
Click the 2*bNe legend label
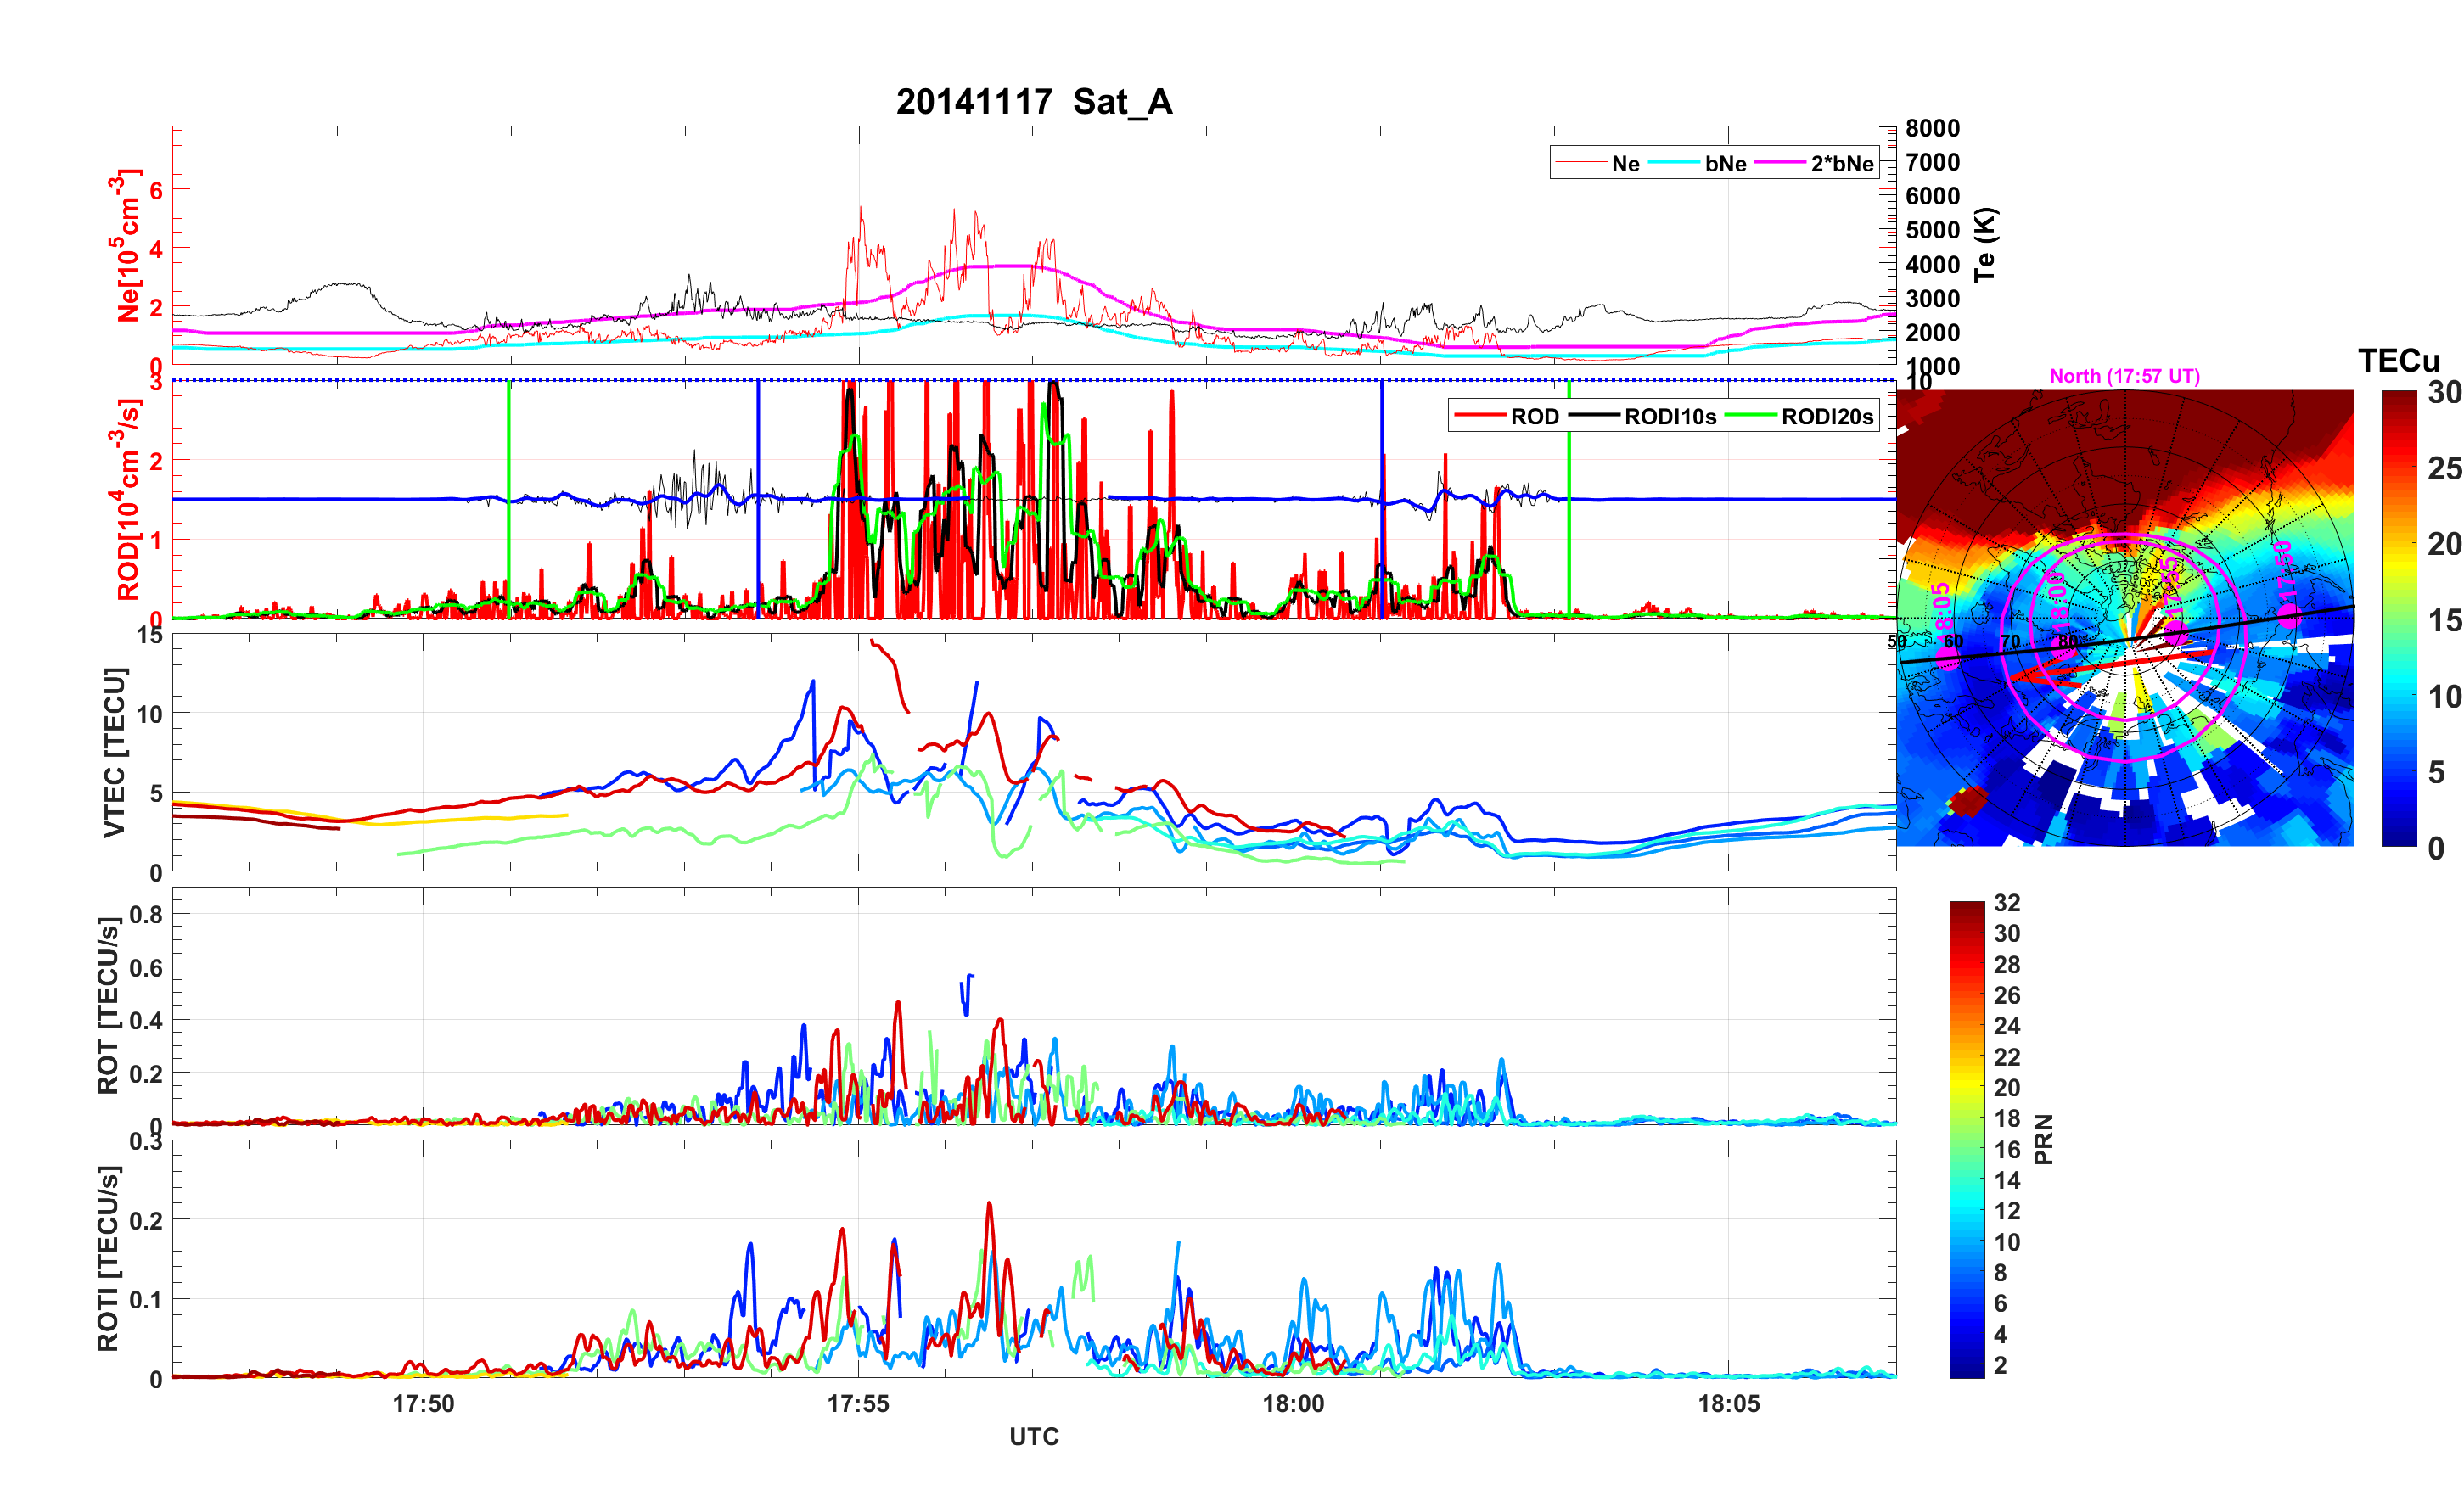coord(1841,164)
